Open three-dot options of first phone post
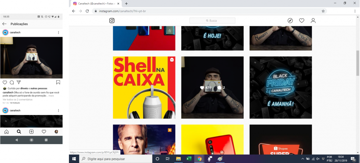Viewport: 360px width, 163px height. 58,33
